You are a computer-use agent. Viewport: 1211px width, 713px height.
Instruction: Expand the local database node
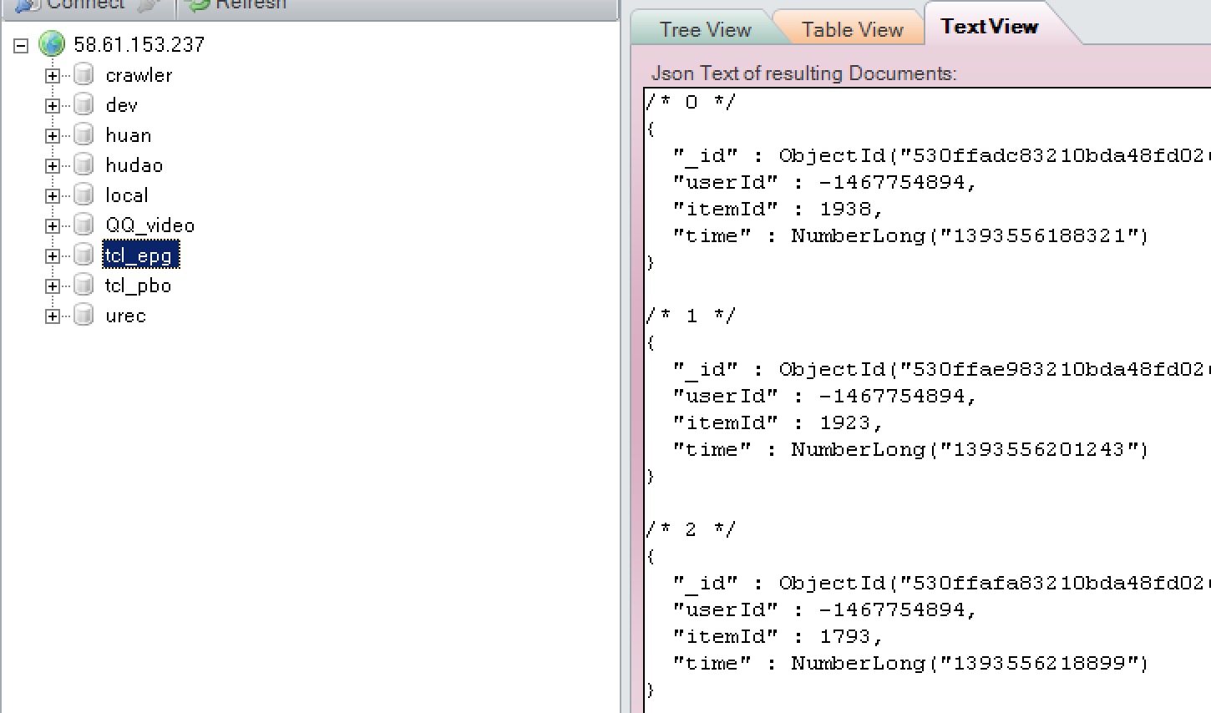coord(53,196)
